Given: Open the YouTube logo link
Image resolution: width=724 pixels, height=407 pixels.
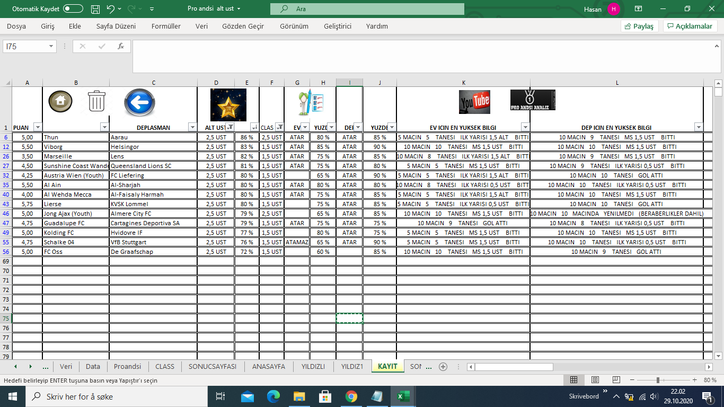Looking at the screenshot, I should [474, 102].
